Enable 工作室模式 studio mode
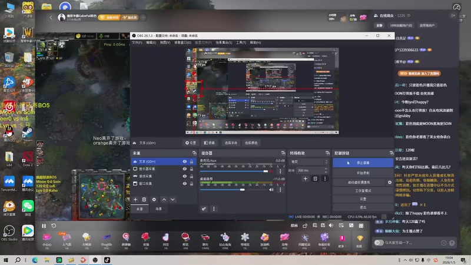471x265 pixels. (x=363, y=191)
